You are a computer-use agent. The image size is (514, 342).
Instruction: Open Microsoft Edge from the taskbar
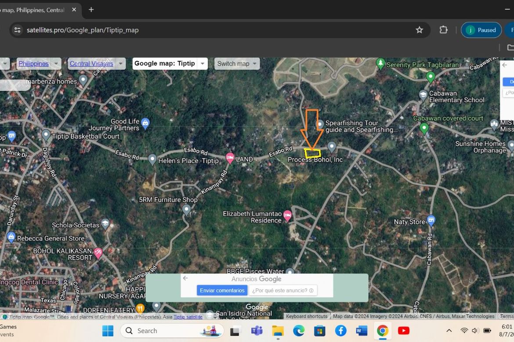click(x=299, y=331)
